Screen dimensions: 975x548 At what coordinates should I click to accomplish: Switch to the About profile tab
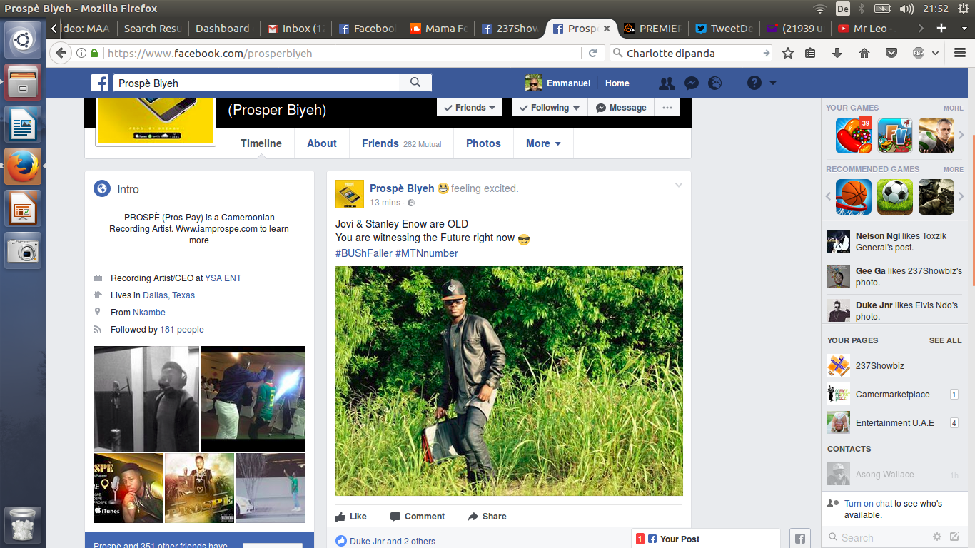click(x=322, y=143)
